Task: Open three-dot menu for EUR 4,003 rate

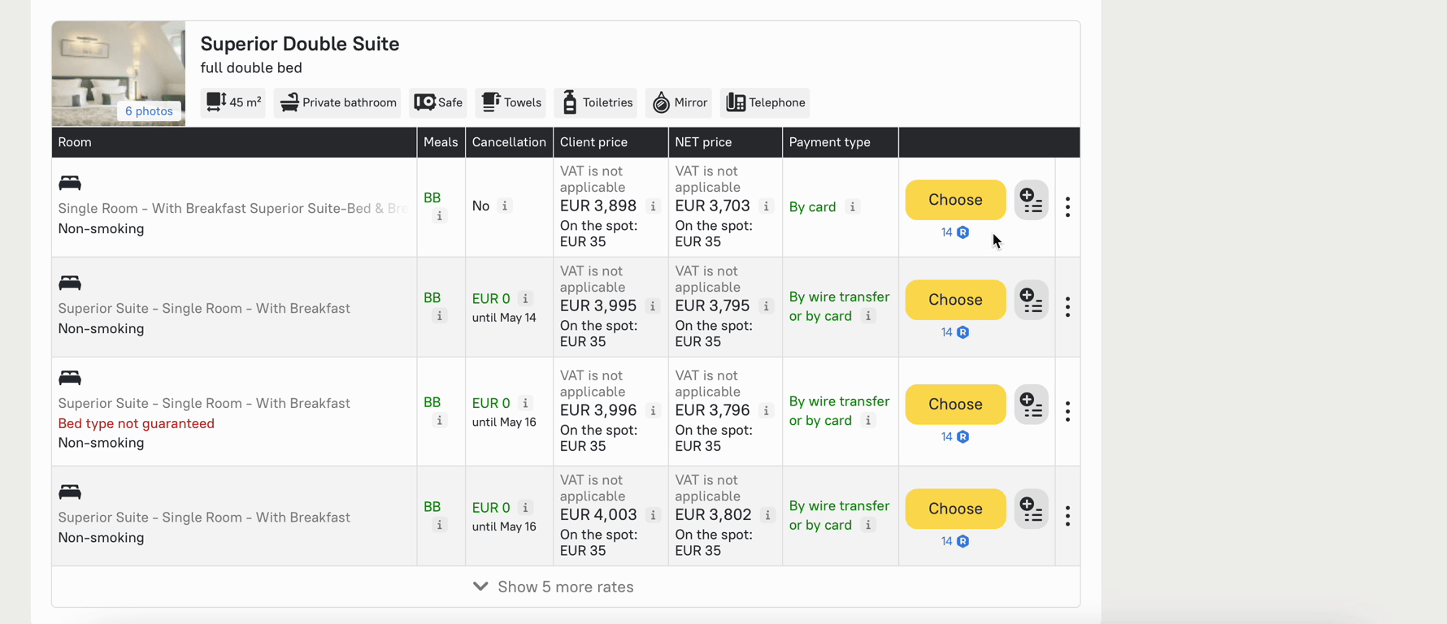Action: [x=1067, y=516]
